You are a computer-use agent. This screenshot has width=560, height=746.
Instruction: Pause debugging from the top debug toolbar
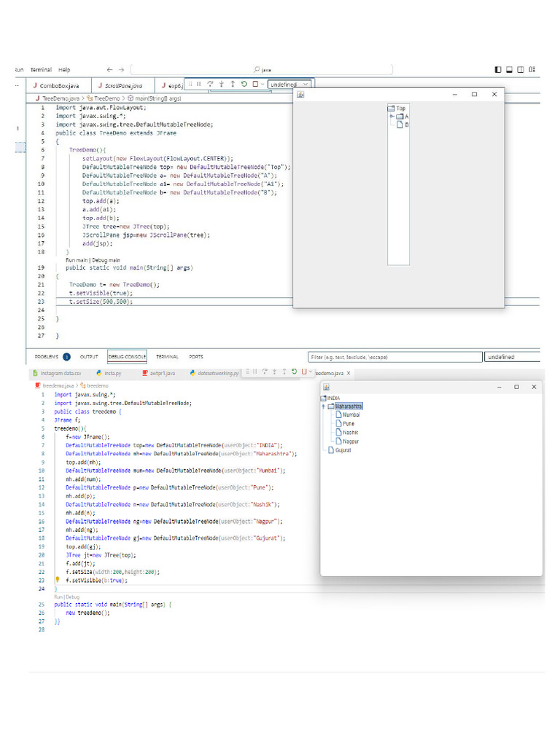[x=198, y=85]
